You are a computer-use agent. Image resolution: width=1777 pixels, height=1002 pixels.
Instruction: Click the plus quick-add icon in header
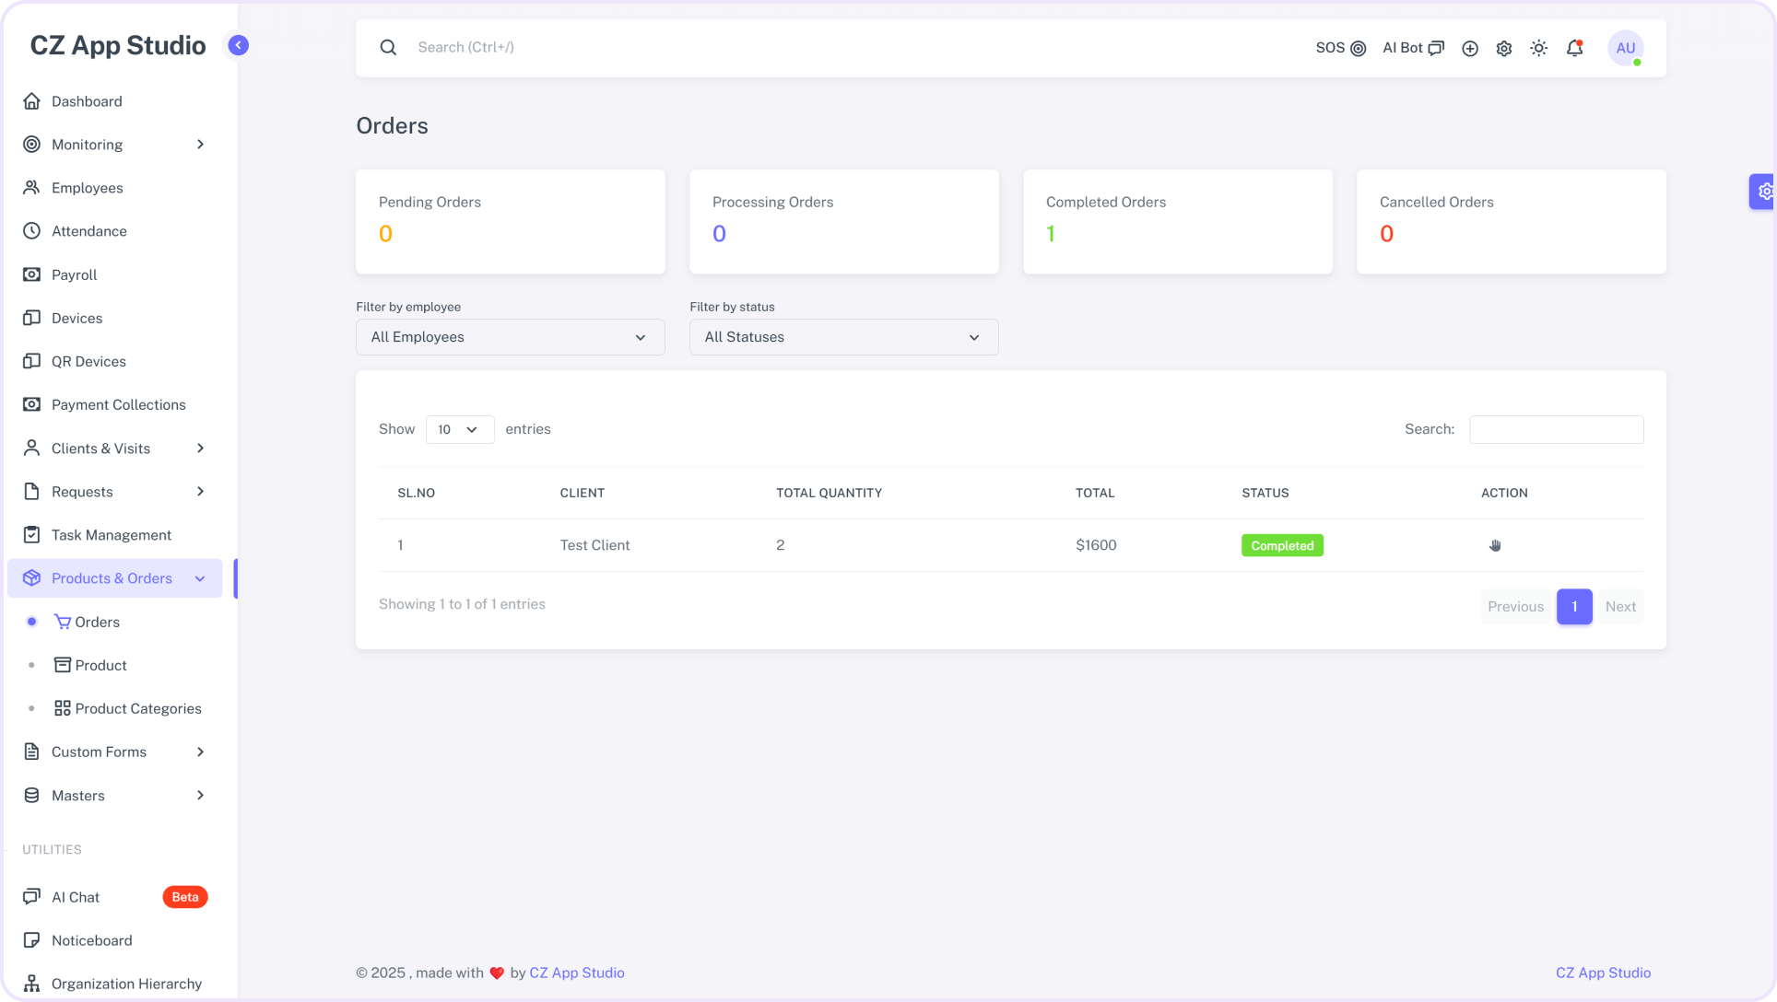coord(1470,48)
